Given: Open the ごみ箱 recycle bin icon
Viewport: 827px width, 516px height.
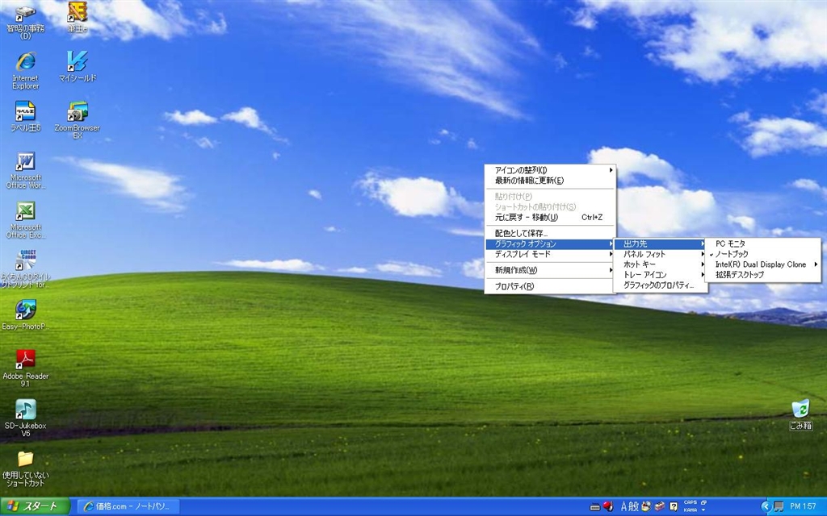Looking at the screenshot, I should 800,414.
